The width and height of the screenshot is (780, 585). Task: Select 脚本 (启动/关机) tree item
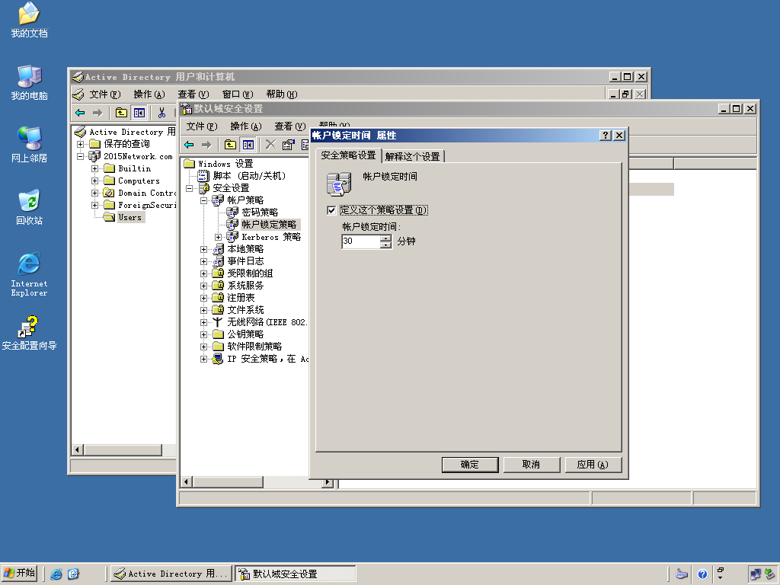(249, 176)
